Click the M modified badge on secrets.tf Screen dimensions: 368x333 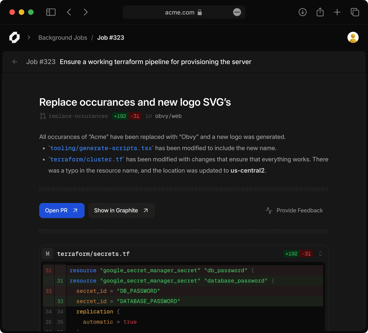pyautogui.click(x=48, y=254)
